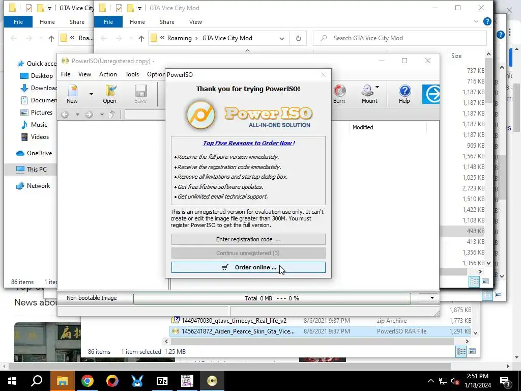The width and height of the screenshot is (521, 391).
Task: Select OneDrive in navigation pane
Action: 34,153
